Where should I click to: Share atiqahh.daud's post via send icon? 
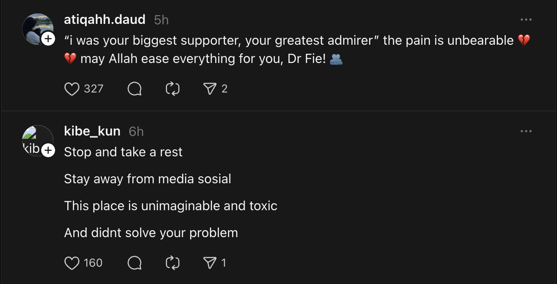210,89
